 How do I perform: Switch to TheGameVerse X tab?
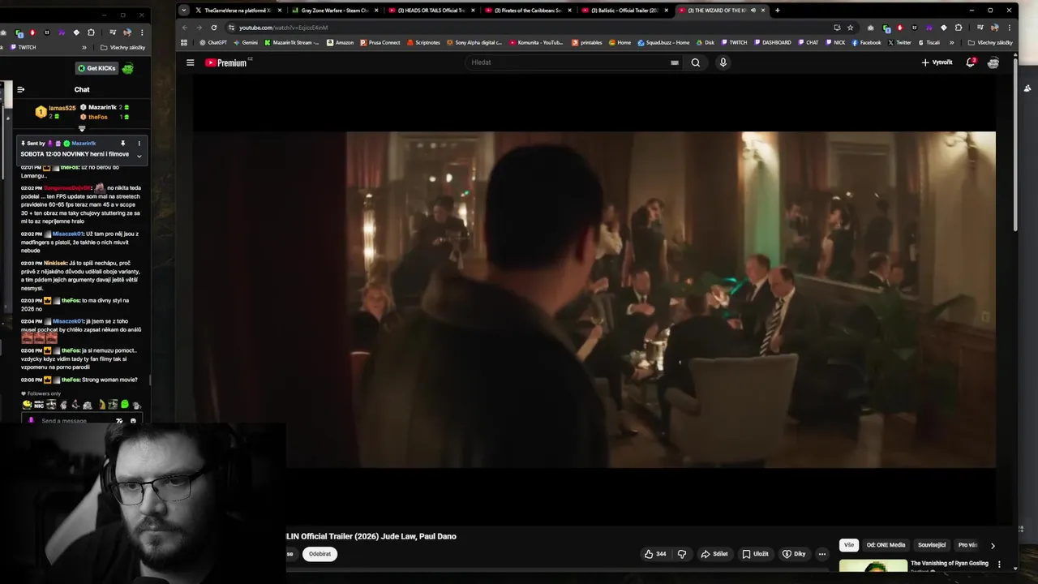238,11
